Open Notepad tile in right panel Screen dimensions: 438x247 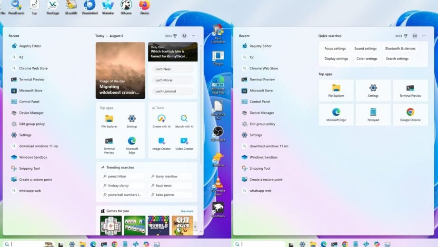coord(373,115)
